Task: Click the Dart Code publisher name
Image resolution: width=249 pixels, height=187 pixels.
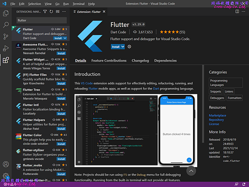Action: (x=118, y=32)
